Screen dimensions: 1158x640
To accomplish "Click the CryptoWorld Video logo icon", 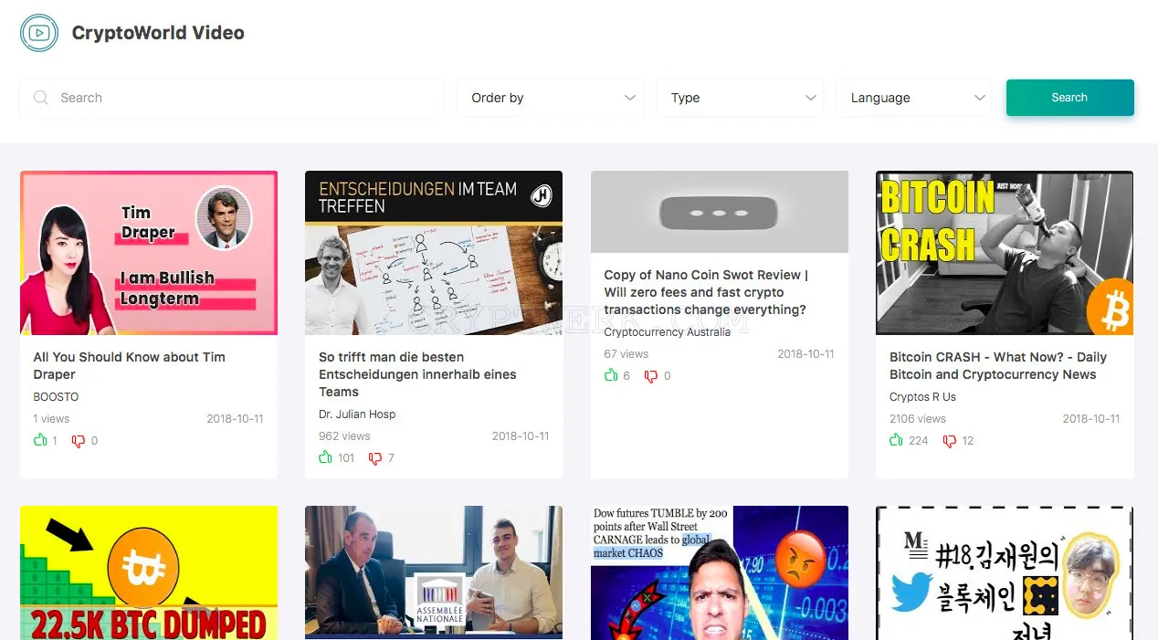I will tap(38, 33).
